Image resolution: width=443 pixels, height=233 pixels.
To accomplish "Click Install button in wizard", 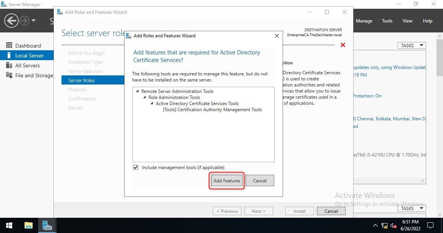I will tap(299, 211).
